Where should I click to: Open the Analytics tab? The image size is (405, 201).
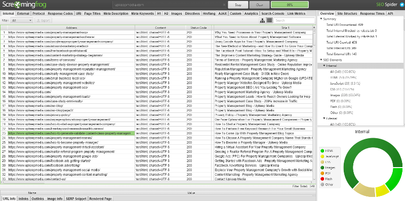click(x=251, y=14)
